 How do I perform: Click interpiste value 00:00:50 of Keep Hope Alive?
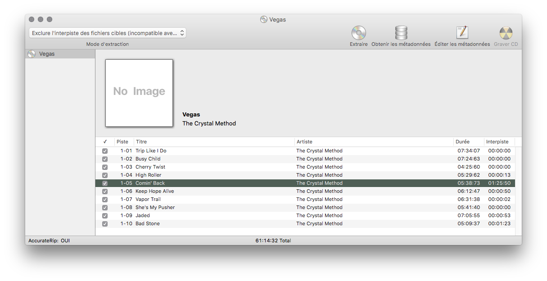click(499, 192)
